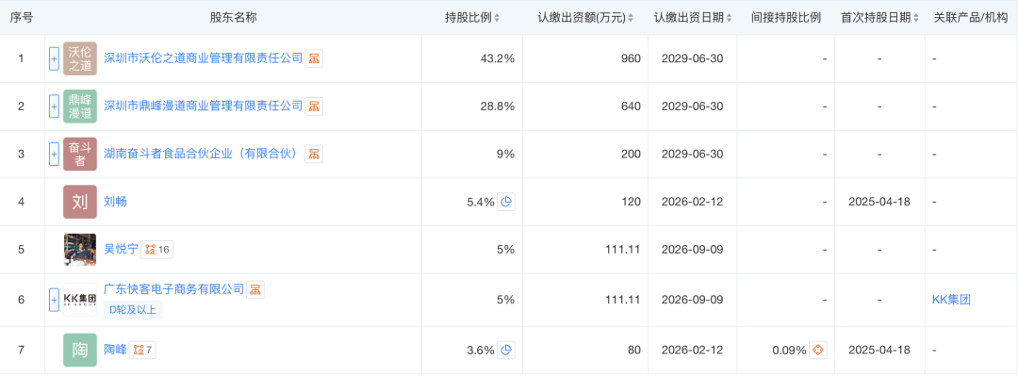Image resolution: width=1018 pixels, height=376 pixels.
Task: Click the 刘 avatar tile
Action: click(x=80, y=202)
